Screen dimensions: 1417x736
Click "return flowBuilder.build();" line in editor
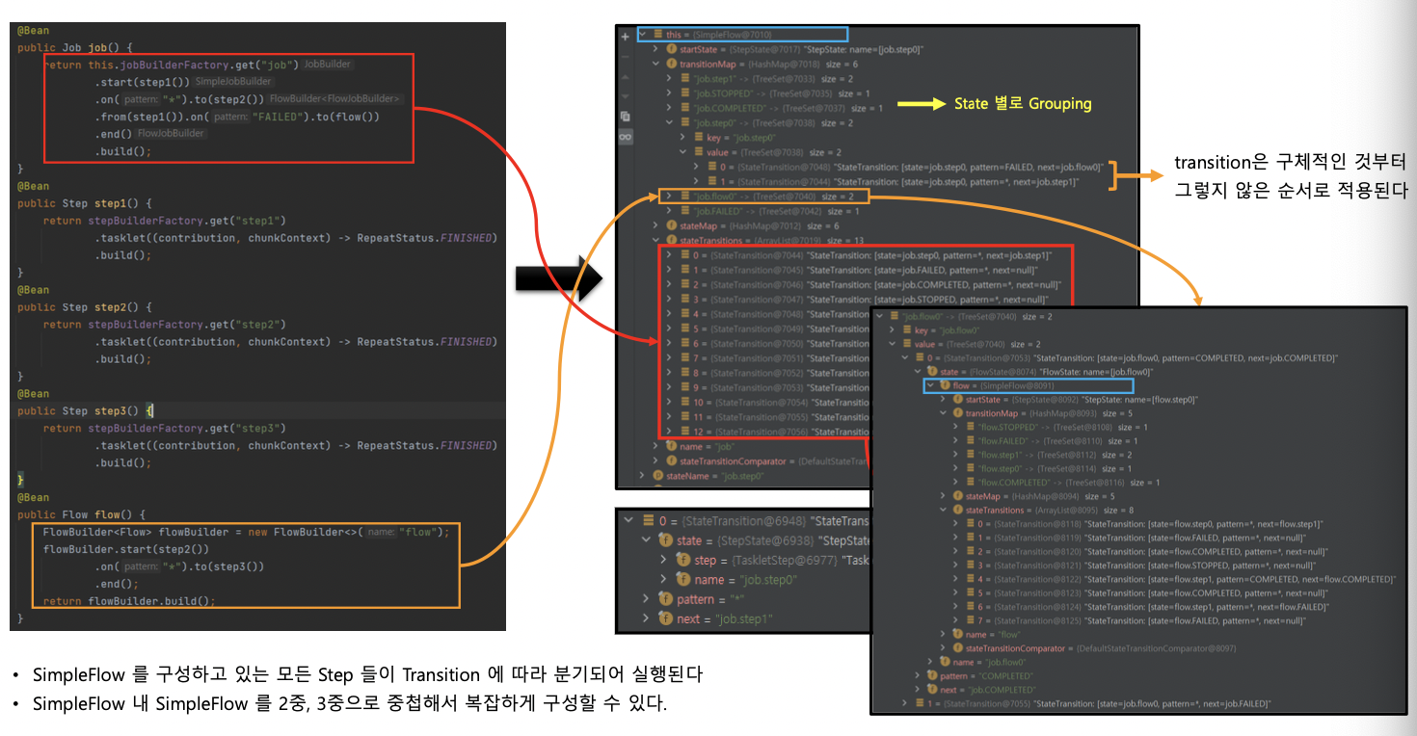[128, 601]
